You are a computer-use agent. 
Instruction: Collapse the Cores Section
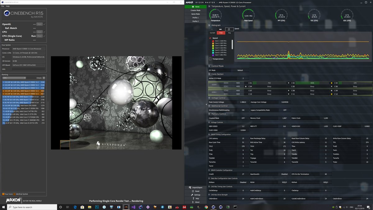pos(210,74)
